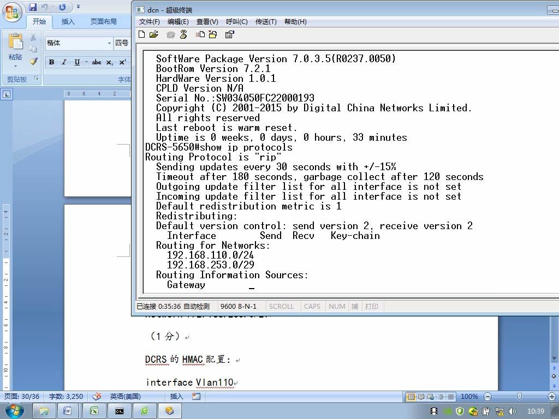Save the Word document via quick access
Screen dimensions: 559x419
tap(33, 7)
